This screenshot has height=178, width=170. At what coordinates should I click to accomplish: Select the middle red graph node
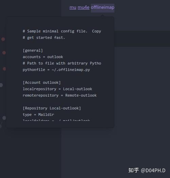coord(4,53)
